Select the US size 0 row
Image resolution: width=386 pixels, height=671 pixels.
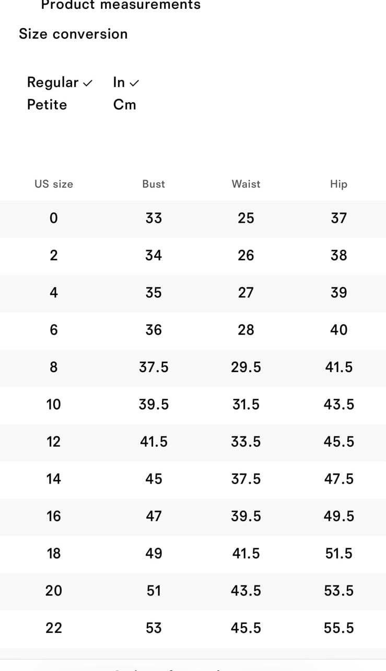pos(193,218)
